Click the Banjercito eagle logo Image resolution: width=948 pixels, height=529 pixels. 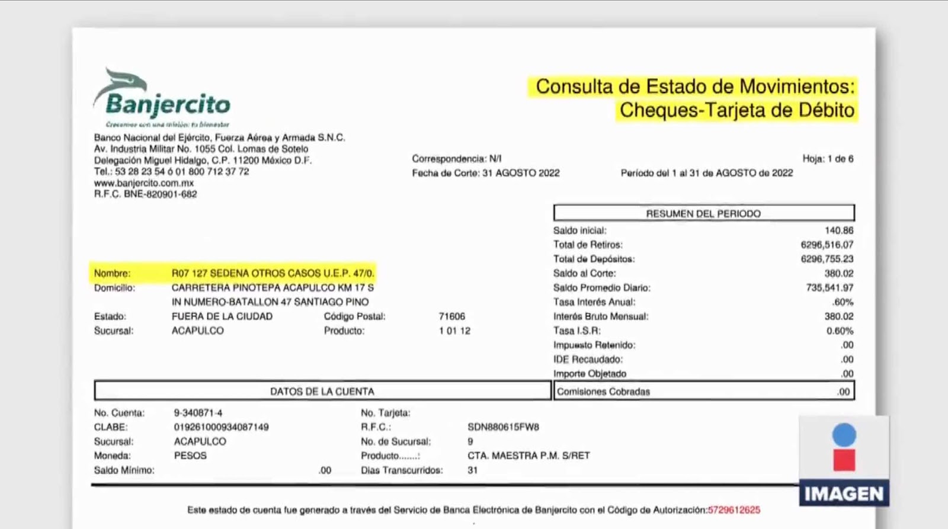[162, 98]
